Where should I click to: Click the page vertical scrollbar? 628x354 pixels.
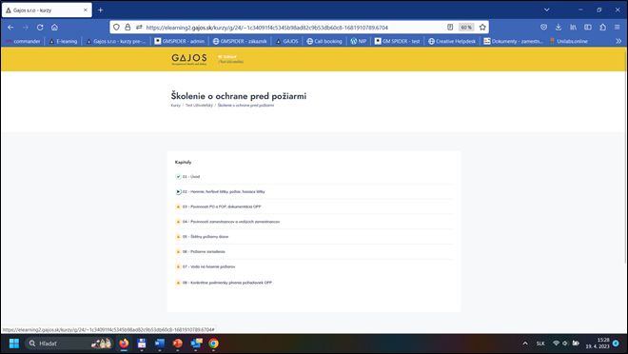point(625,156)
